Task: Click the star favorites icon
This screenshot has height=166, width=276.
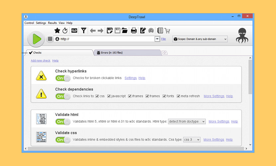Action: [x=57, y=31]
